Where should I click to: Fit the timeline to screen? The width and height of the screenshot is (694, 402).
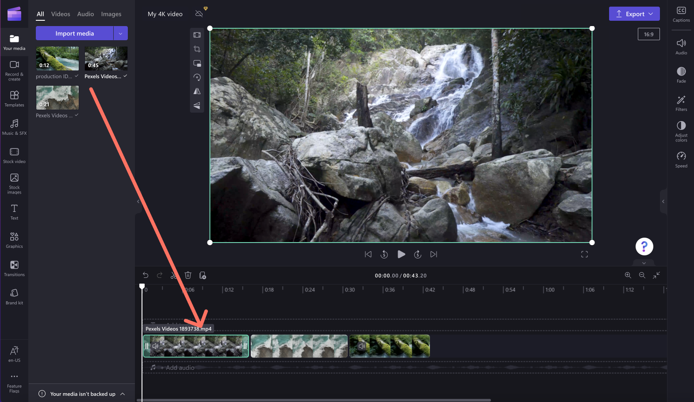(x=656, y=275)
